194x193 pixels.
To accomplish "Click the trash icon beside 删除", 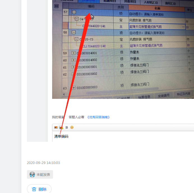I will (34, 189).
